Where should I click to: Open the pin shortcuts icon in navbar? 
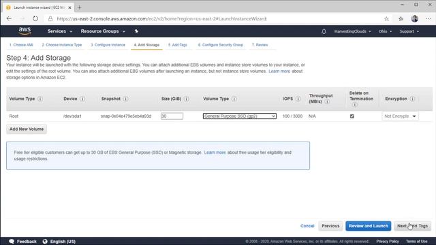click(136, 31)
